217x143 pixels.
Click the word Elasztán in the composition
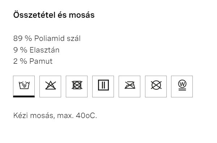click(44, 50)
